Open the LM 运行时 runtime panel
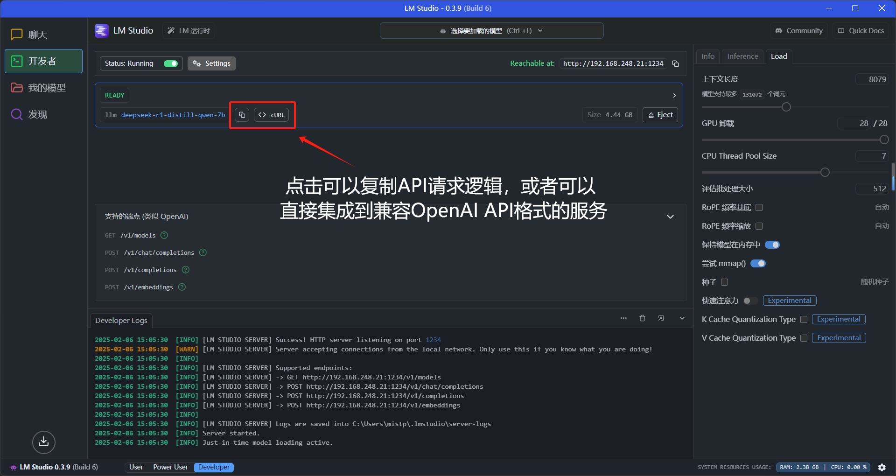 [x=189, y=31]
